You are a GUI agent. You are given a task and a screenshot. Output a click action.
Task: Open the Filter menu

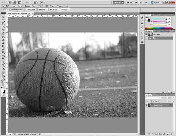click(33, 6)
